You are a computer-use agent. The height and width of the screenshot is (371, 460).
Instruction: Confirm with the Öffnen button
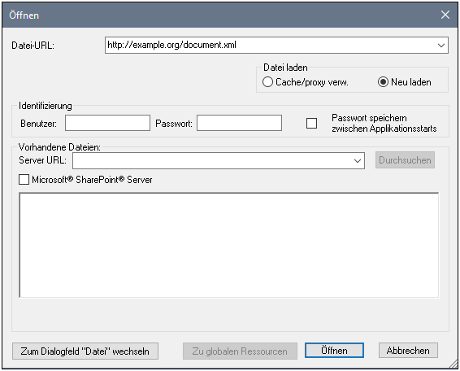click(x=334, y=351)
